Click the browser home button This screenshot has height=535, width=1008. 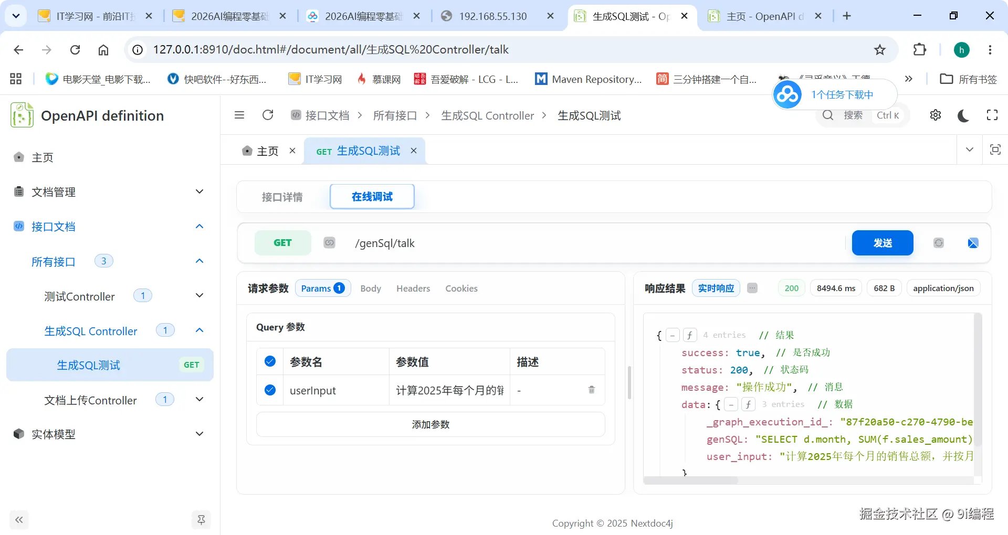click(103, 50)
